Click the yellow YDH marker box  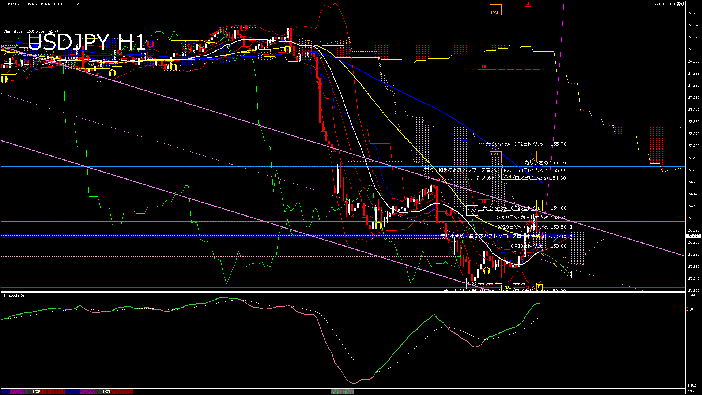click(507, 177)
